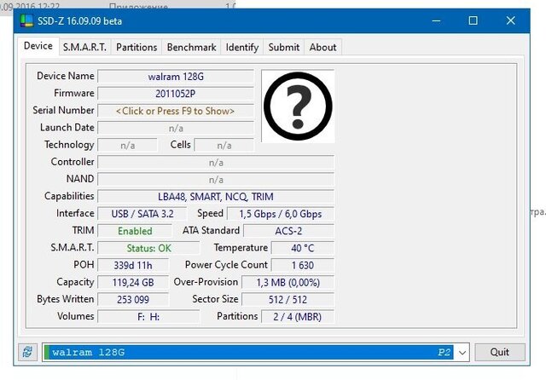Image resolution: width=546 pixels, height=380 pixels.
Task: Click the Speed value 1,5 Gbps / 6,0 Gbps
Action: point(281,214)
